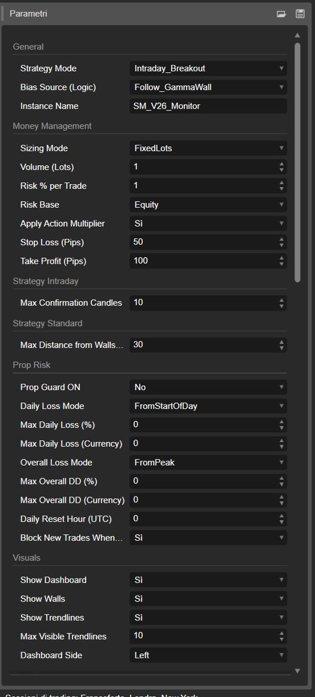
Task: Click the load parameters folder icon
Action: pos(281,14)
